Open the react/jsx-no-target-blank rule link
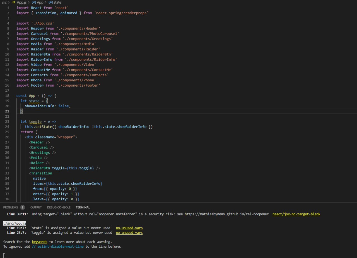 (296, 214)
